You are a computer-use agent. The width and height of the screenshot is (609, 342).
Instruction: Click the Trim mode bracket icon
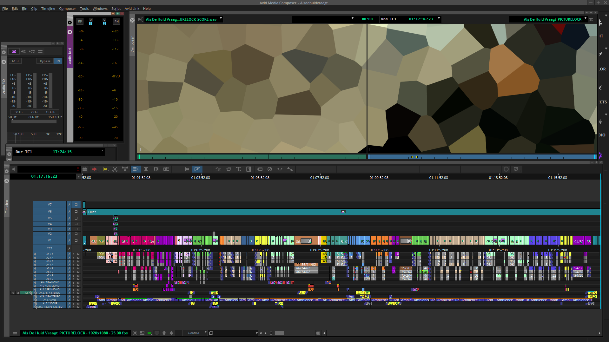tap(146, 169)
